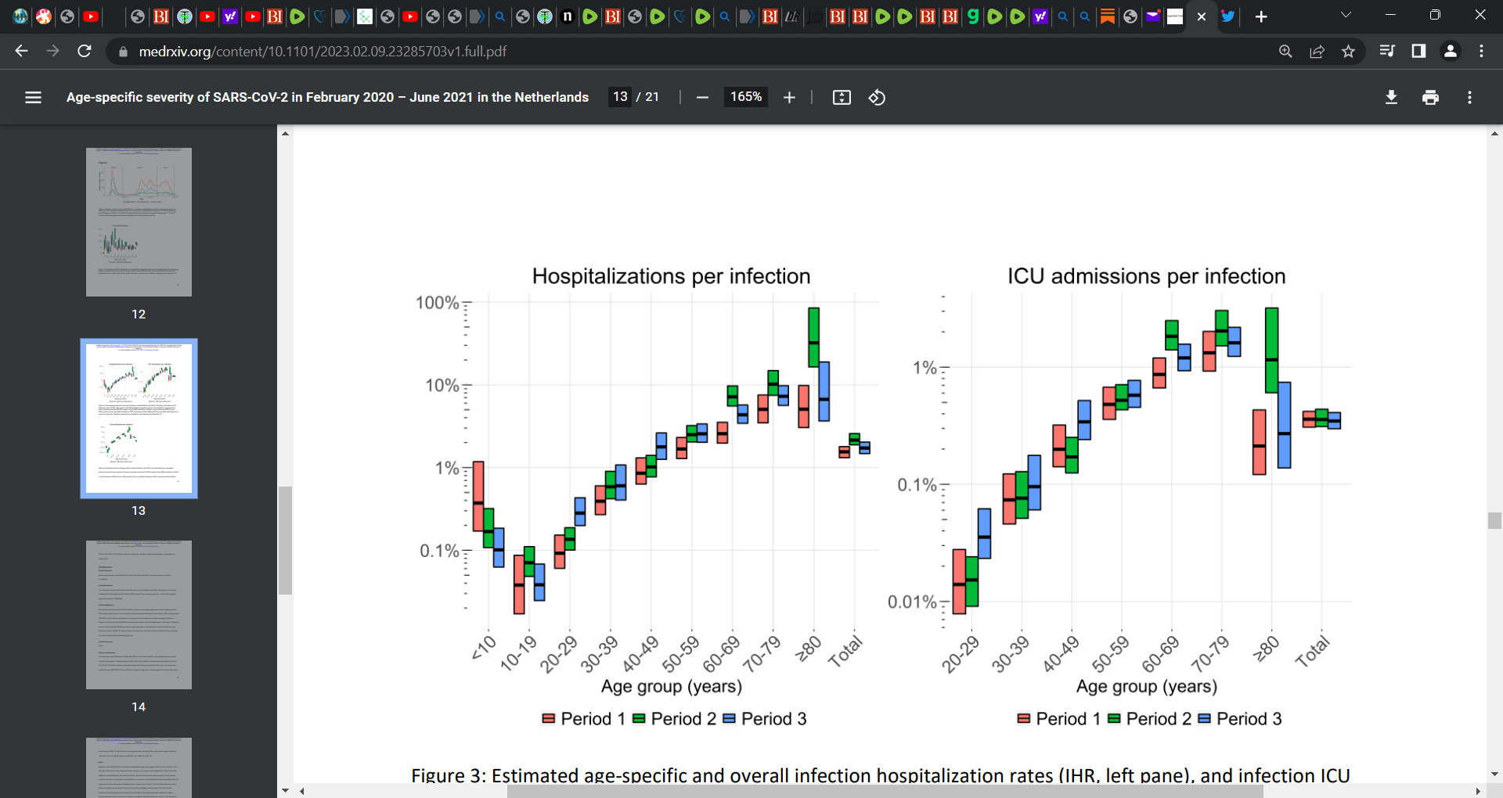The height and width of the screenshot is (798, 1503).
Task: Switch to the Twitter tab
Action: (x=1228, y=16)
